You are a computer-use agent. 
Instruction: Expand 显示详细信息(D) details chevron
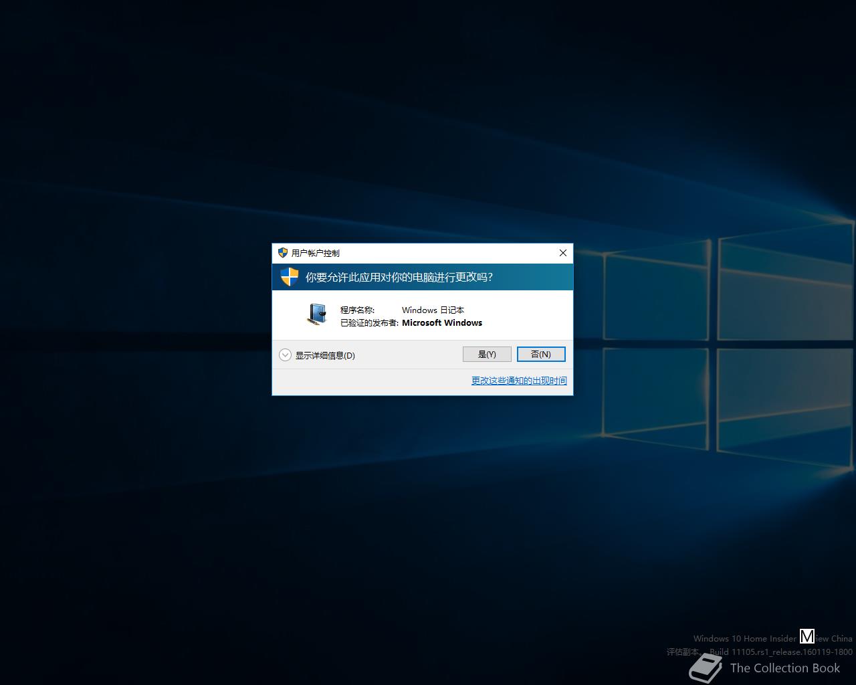point(285,355)
